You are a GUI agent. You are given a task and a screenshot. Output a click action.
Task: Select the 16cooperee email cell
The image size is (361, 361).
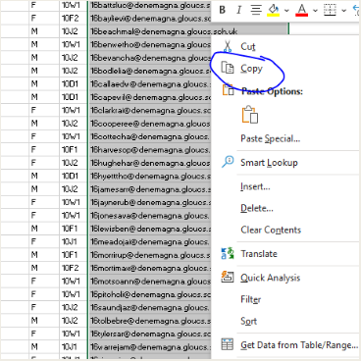150,124
